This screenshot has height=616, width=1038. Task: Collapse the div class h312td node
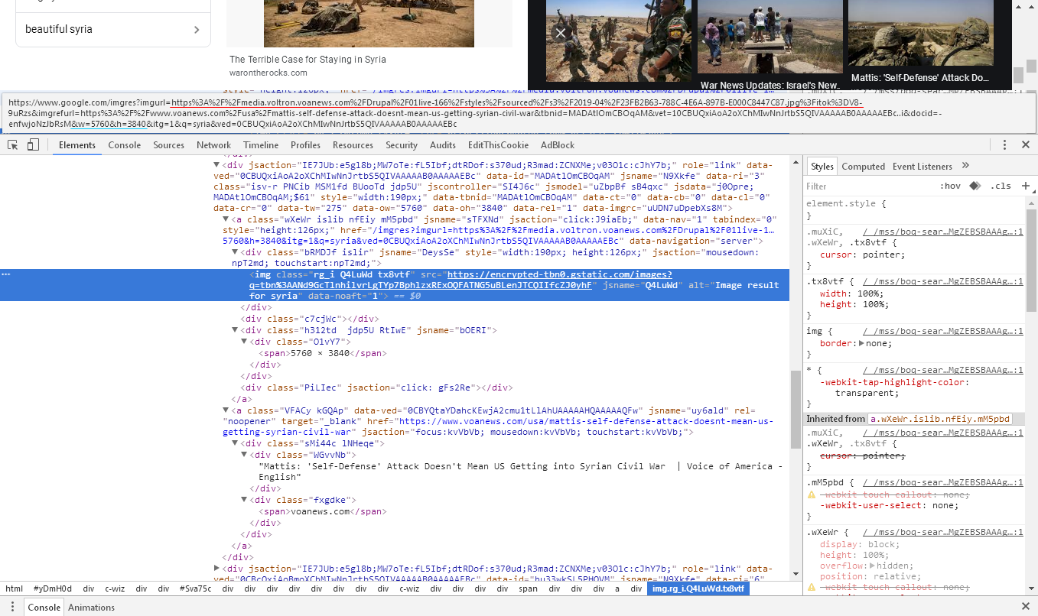[x=236, y=330]
